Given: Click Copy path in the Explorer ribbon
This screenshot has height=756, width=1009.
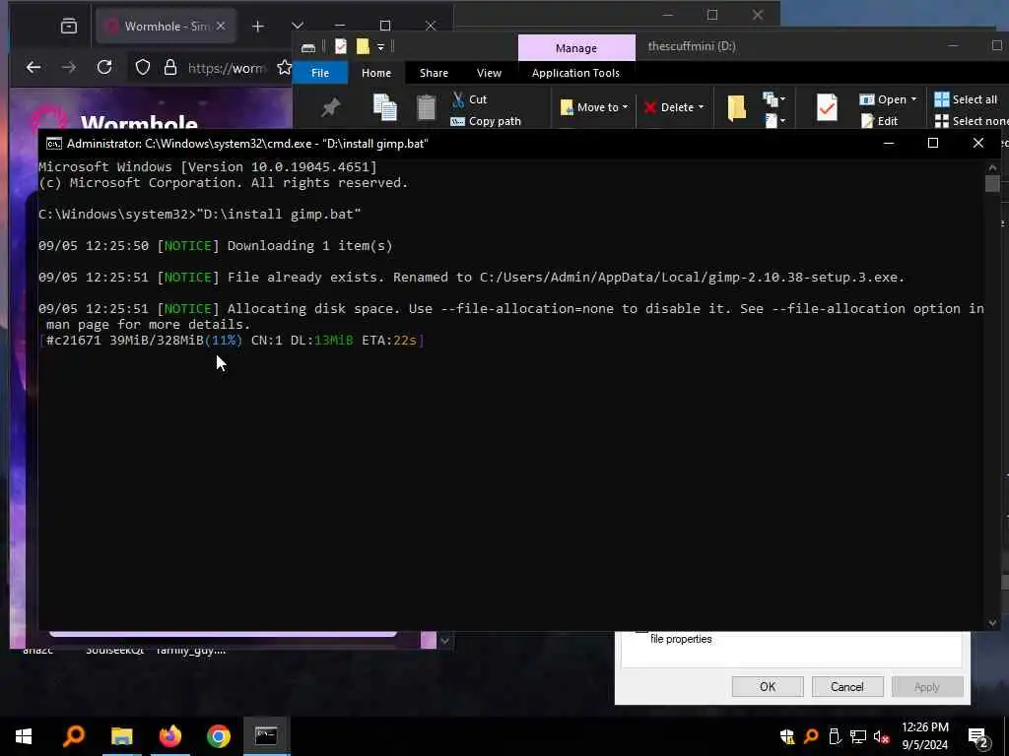Looking at the screenshot, I should click(486, 121).
